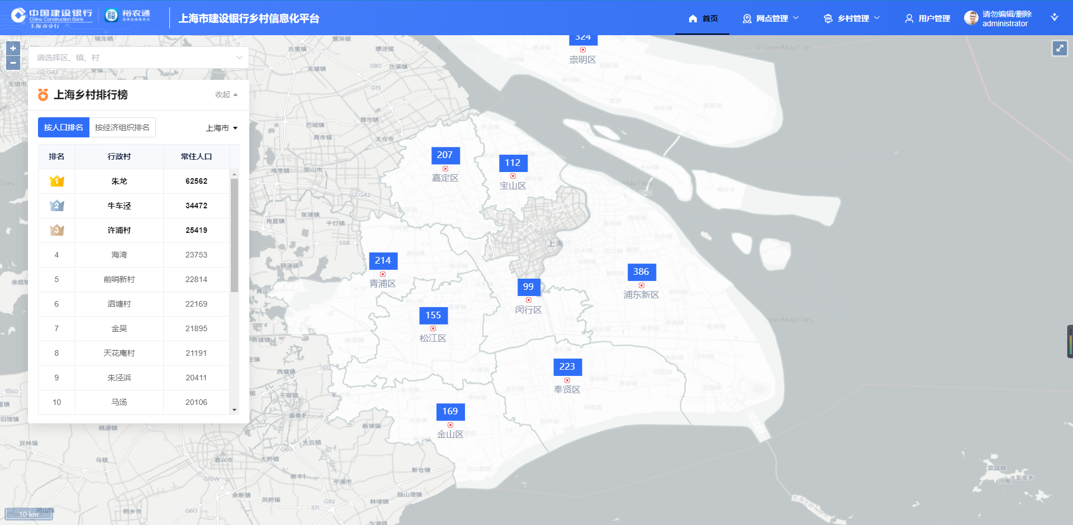Click the medal icon beside 上海乡村排行榜

43,95
